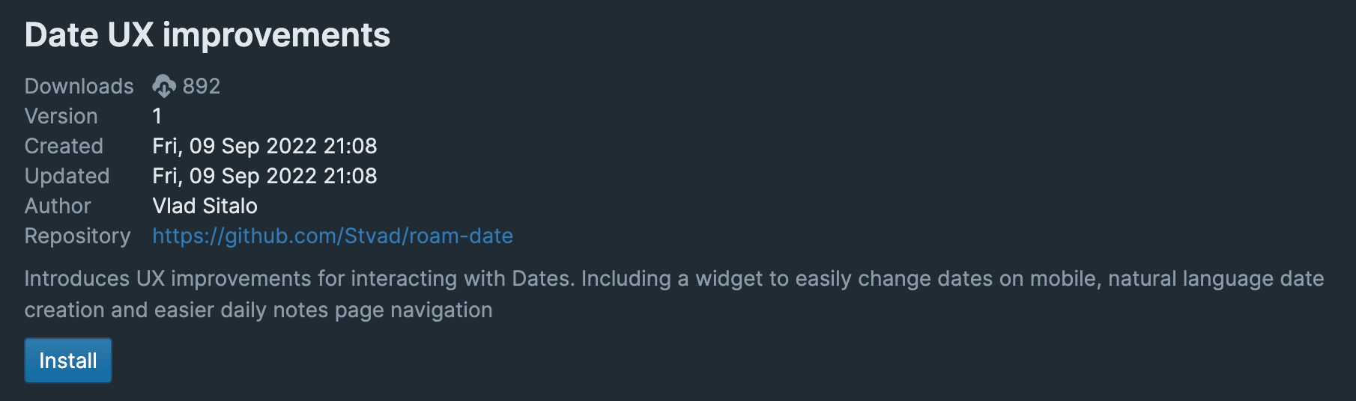Click the Repository label
The height and width of the screenshot is (401, 1356).
[77, 236]
